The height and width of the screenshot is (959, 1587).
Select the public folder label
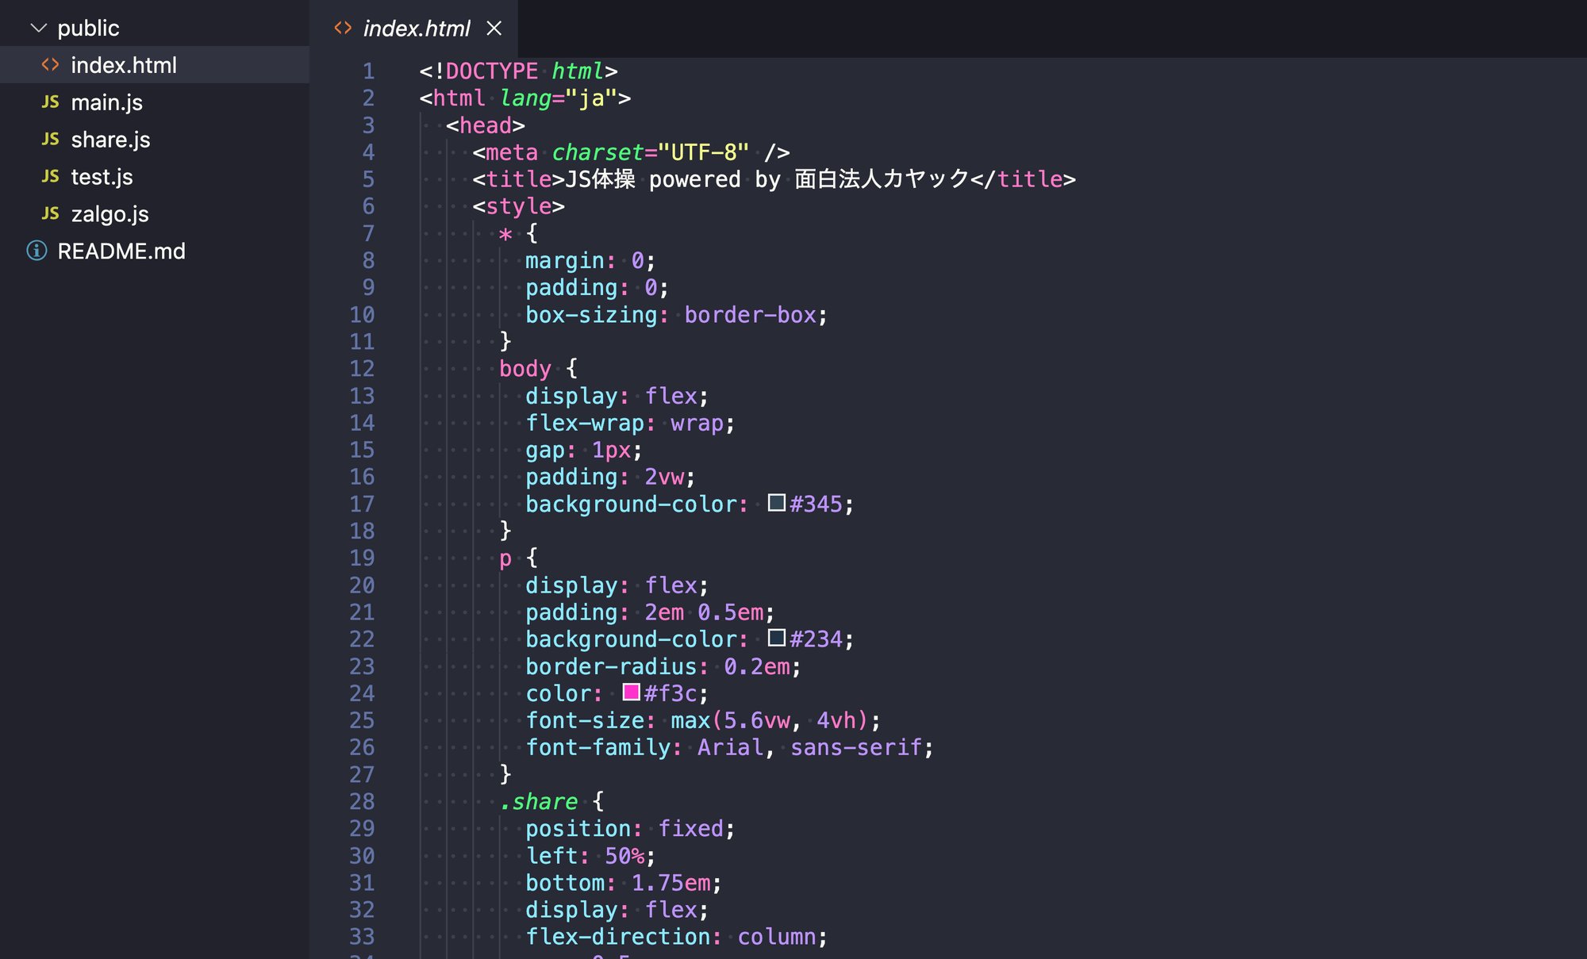pyautogui.click(x=88, y=29)
